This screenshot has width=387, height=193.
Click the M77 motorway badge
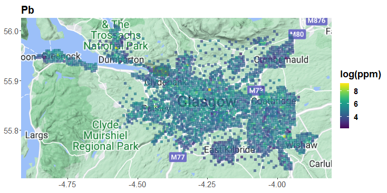click(178, 157)
